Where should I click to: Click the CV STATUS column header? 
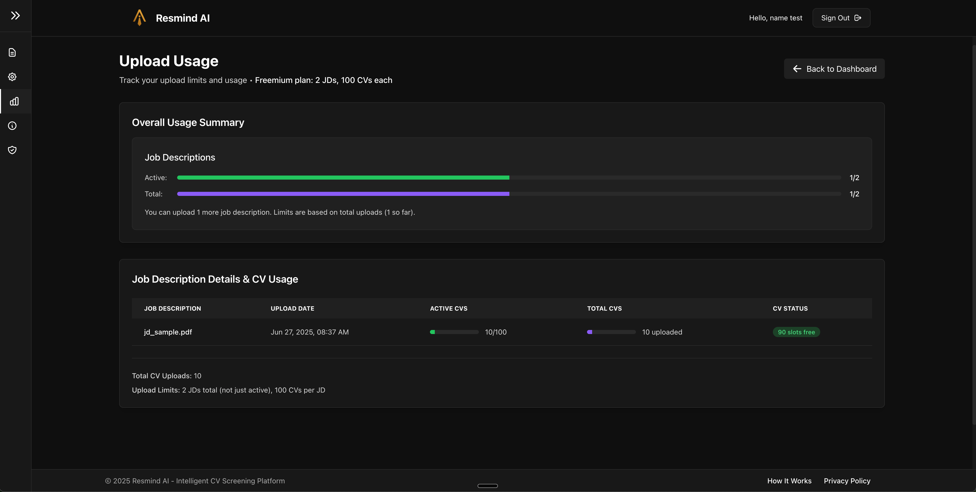pos(790,308)
